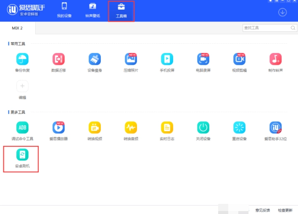Open the 制作铃声 ringtone maker
298x214 pixels.
coord(275,59)
